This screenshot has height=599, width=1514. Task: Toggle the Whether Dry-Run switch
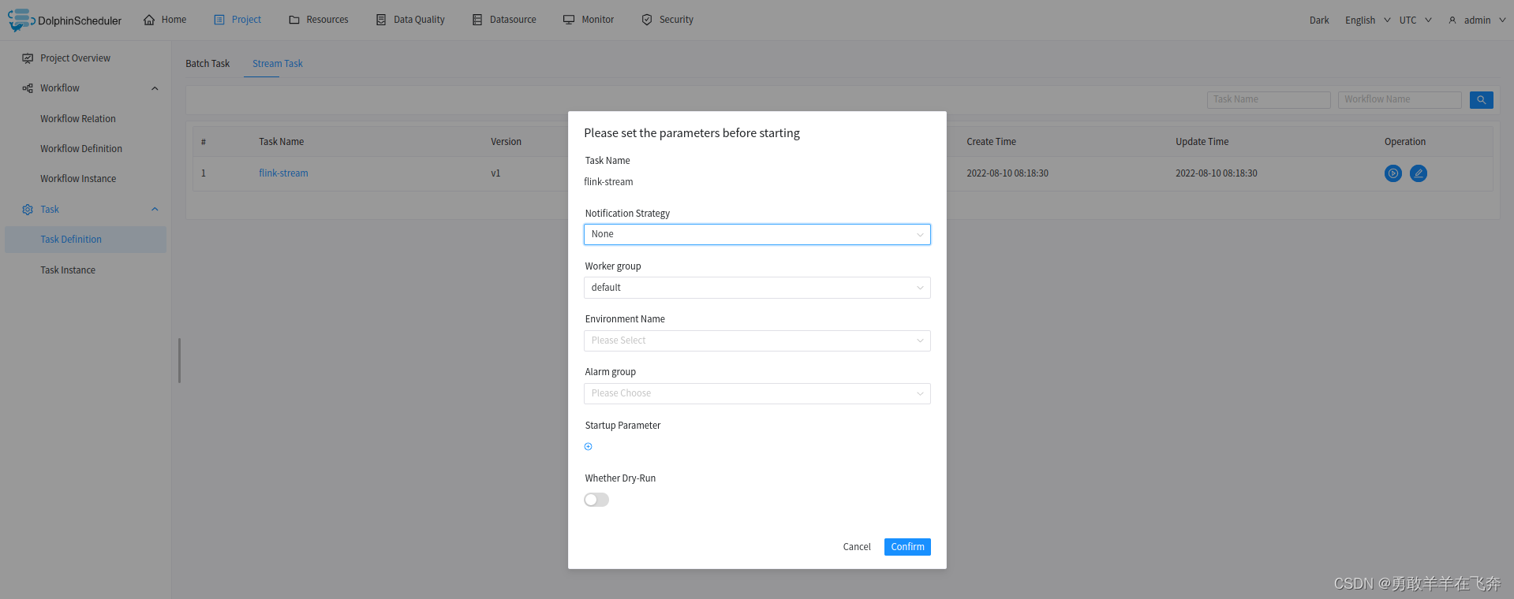point(596,500)
